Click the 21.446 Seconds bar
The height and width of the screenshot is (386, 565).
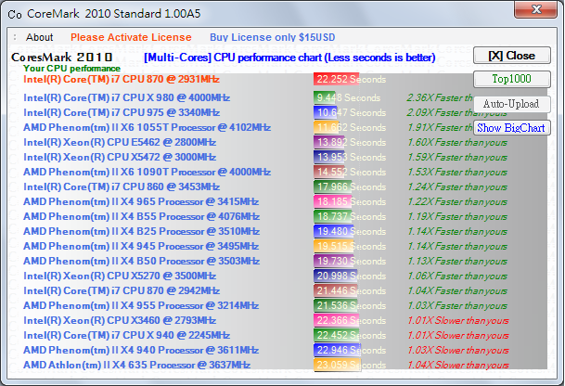pos(336,290)
